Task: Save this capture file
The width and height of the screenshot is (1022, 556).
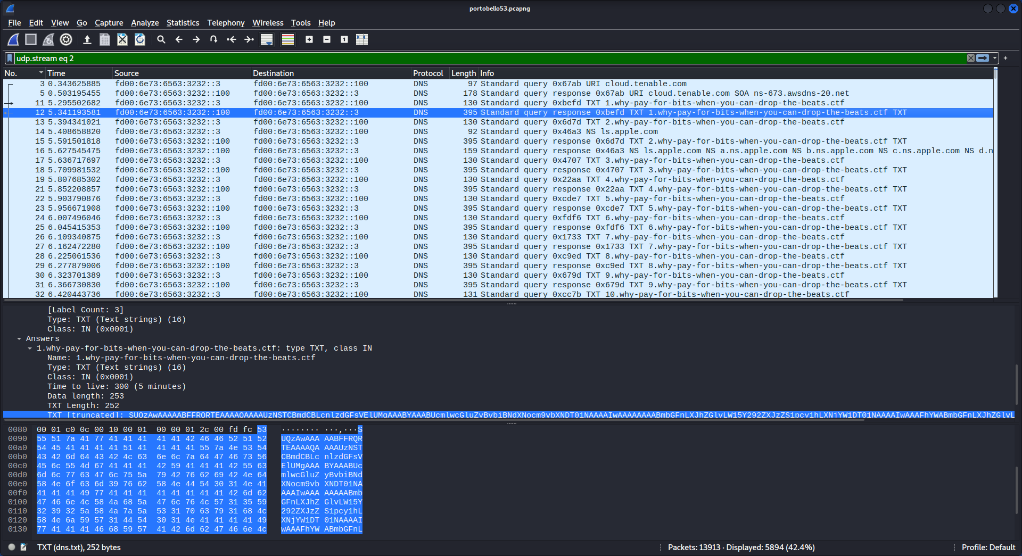Action: pos(105,39)
